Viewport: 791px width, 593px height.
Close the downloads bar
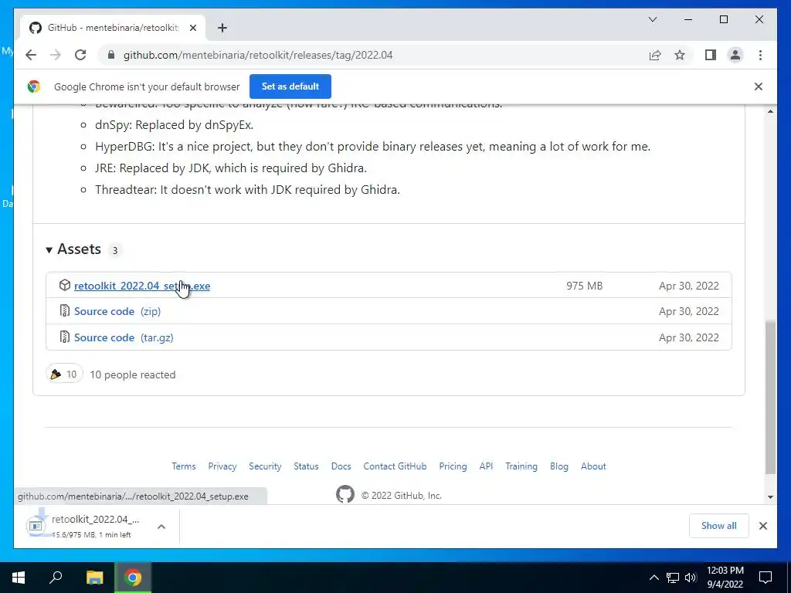tap(763, 526)
